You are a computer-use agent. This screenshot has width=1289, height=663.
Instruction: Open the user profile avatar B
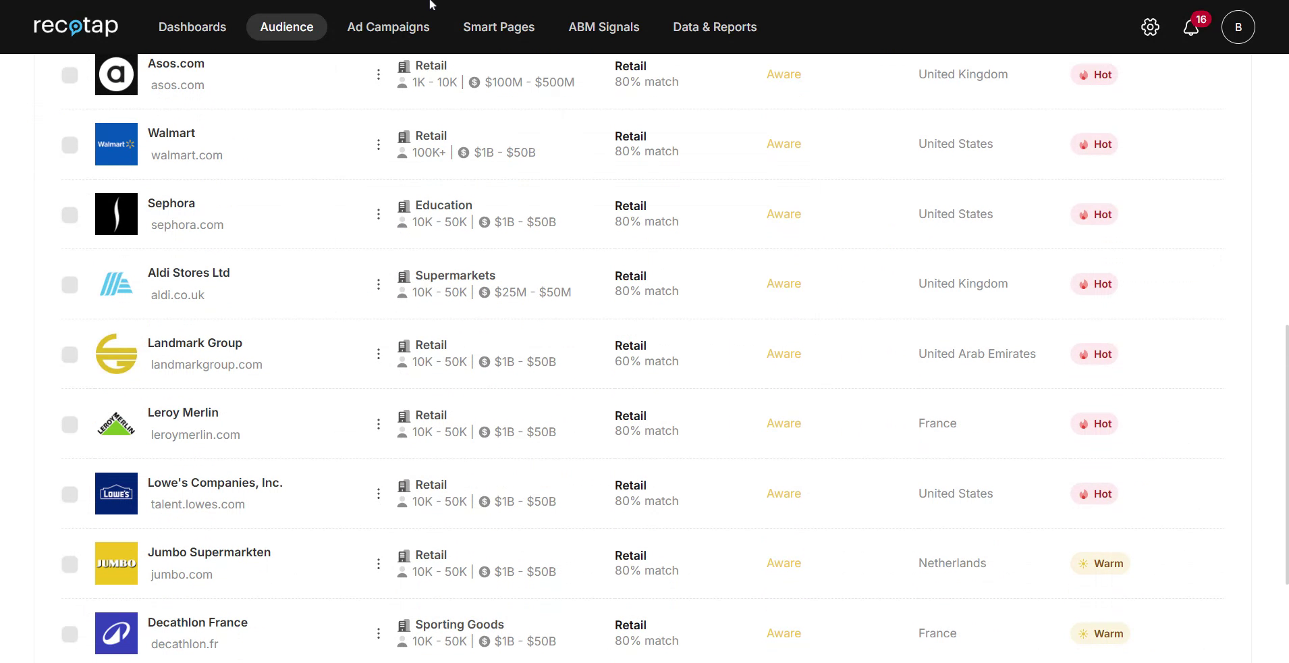1238,27
